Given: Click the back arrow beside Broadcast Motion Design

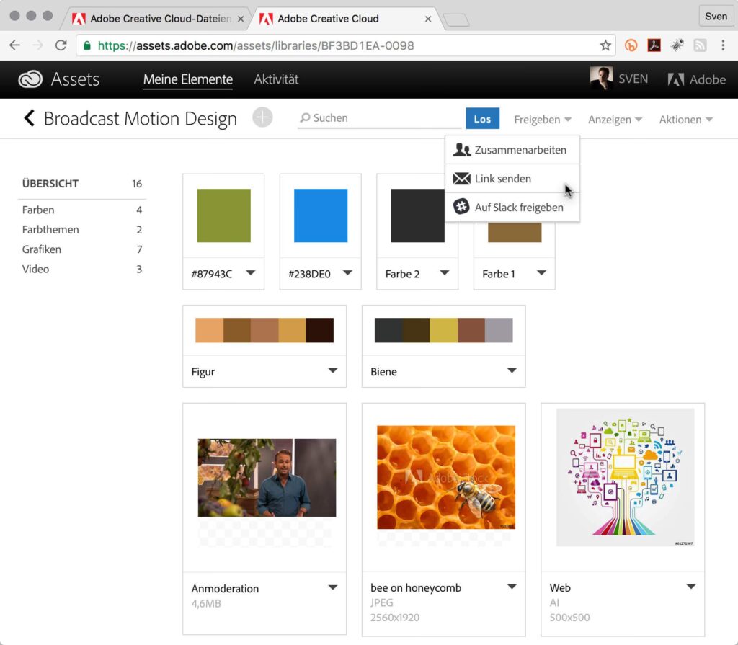Looking at the screenshot, I should (x=29, y=118).
